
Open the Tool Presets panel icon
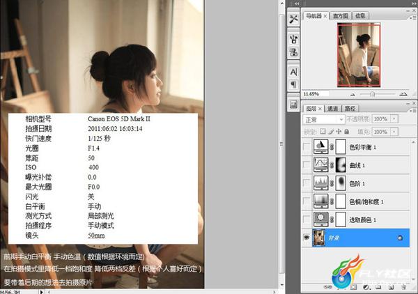(293, 19)
